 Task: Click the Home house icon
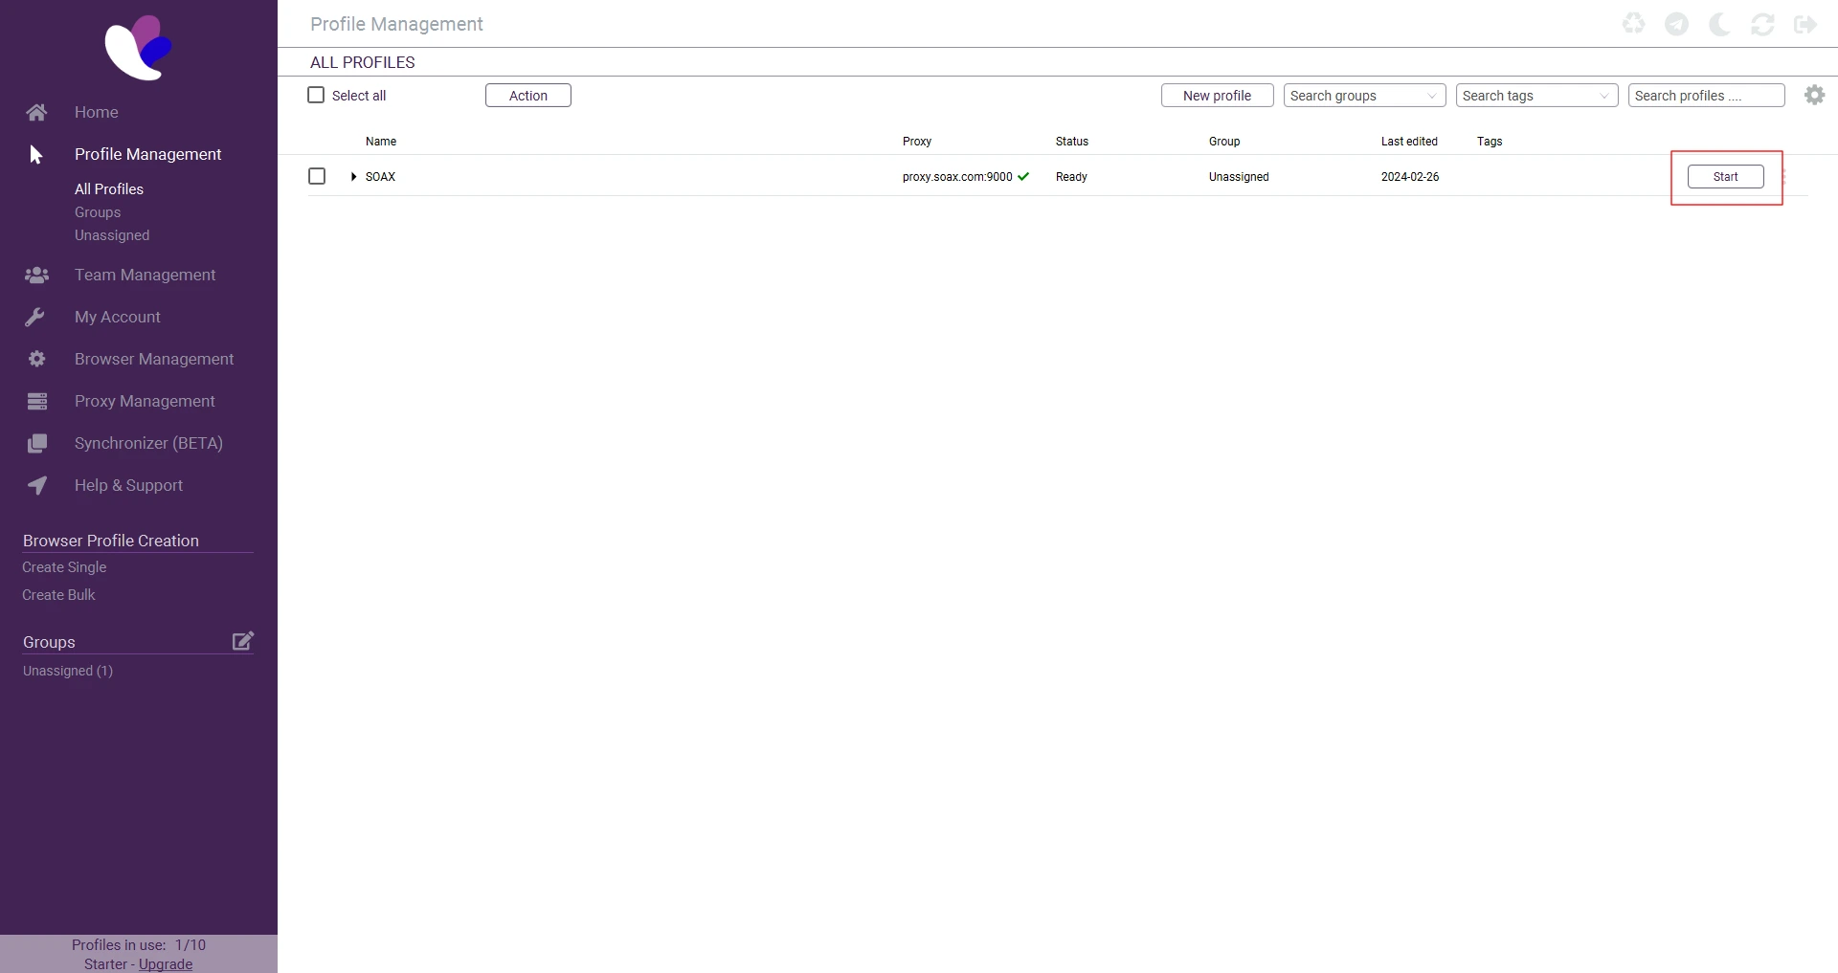pyautogui.click(x=36, y=112)
